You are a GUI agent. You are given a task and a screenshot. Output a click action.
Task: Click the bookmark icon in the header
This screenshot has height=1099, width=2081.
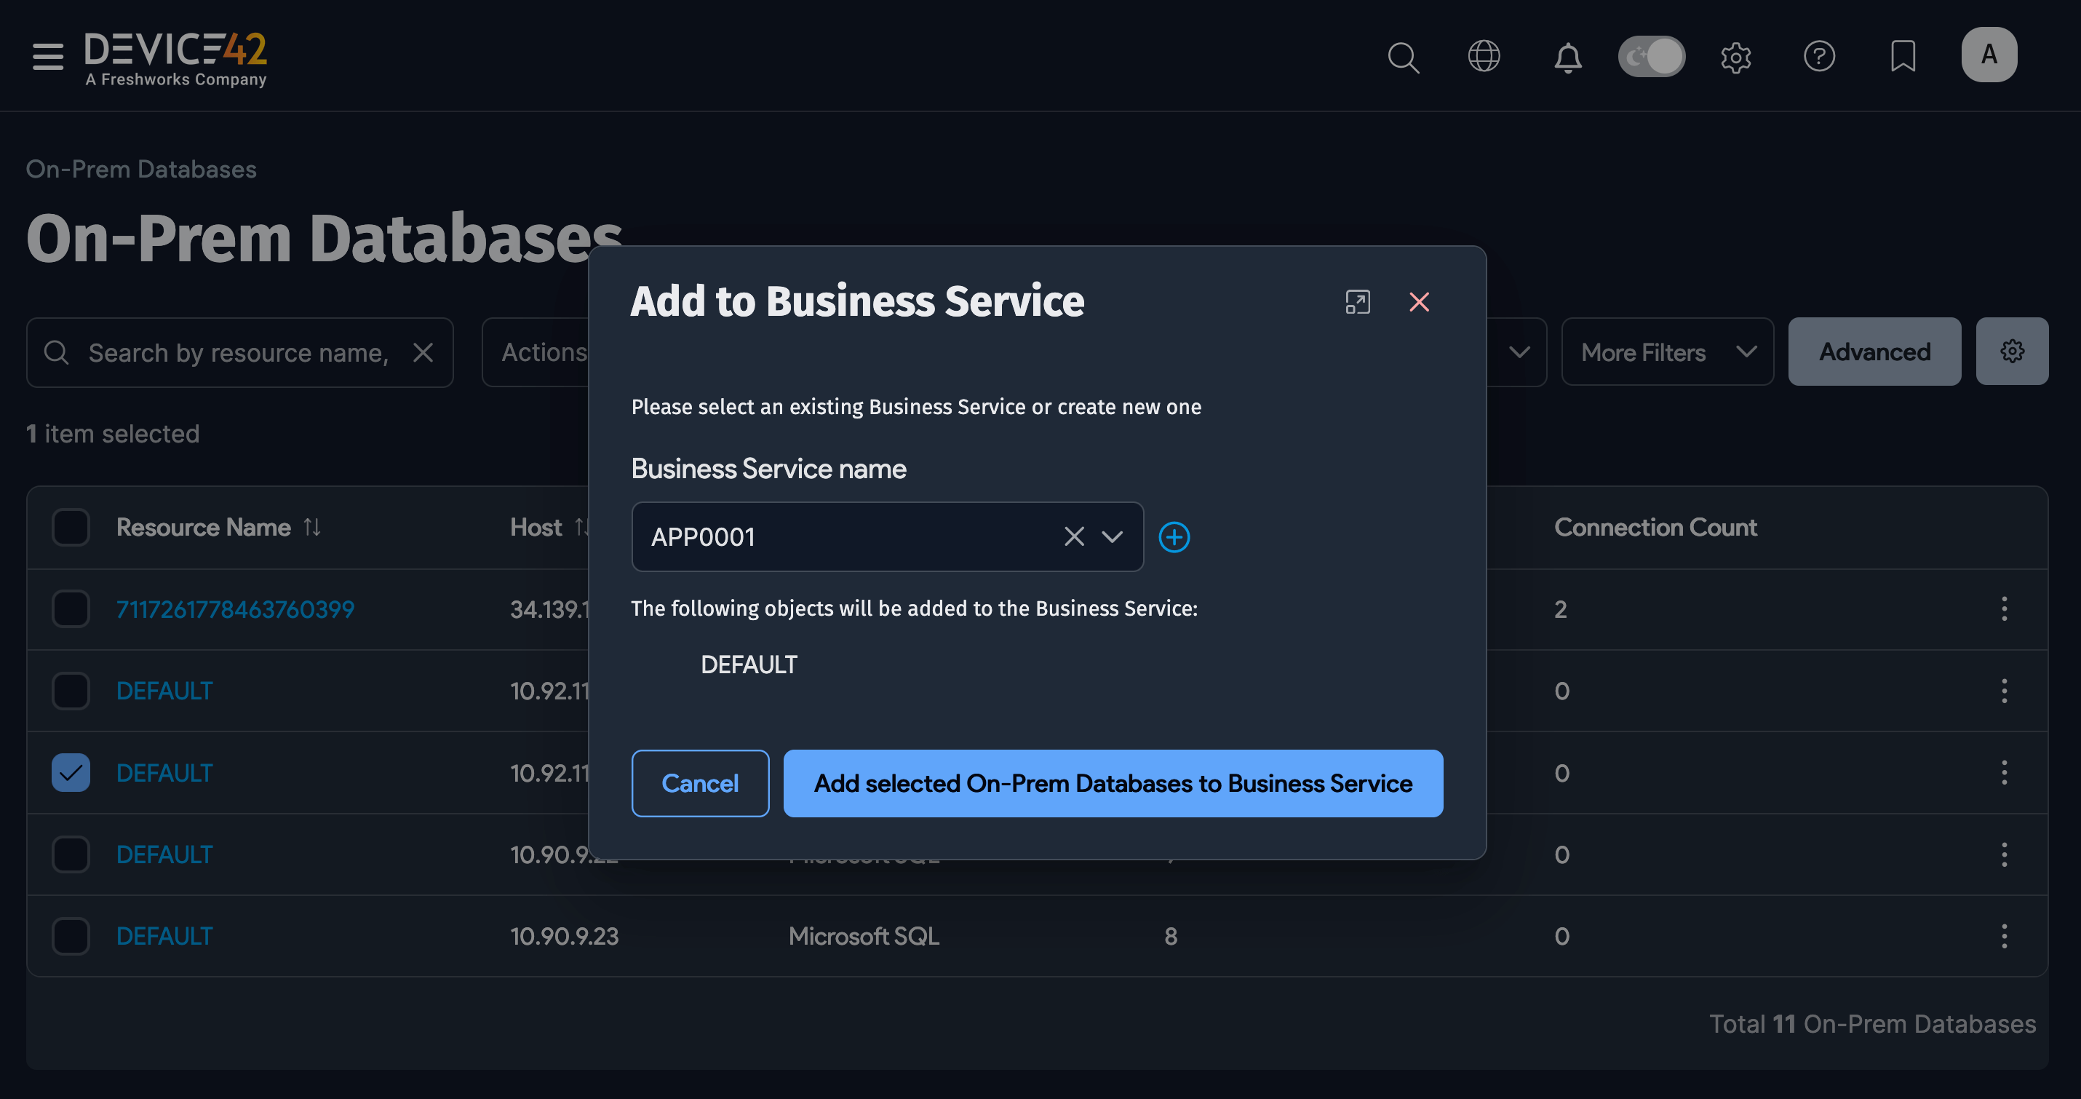click(x=1903, y=57)
